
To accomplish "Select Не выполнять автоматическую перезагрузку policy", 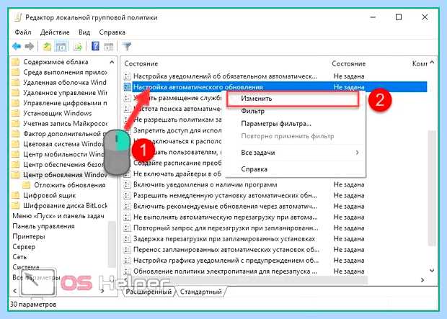I will [x=225, y=217].
